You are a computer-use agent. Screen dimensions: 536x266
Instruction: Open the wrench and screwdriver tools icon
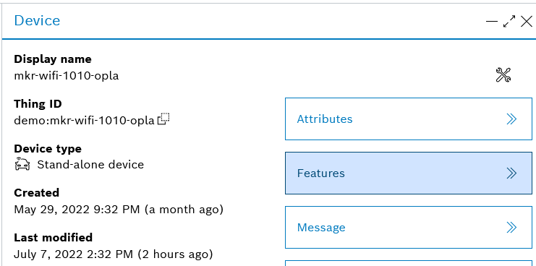(x=503, y=74)
